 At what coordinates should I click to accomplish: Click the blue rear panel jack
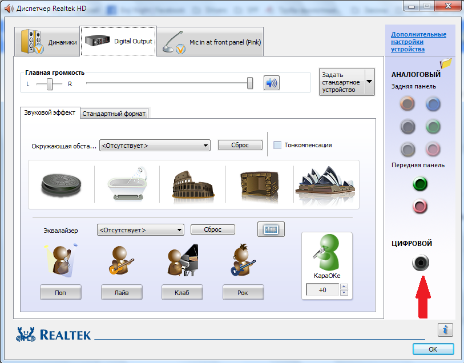[x=433, y=104]
